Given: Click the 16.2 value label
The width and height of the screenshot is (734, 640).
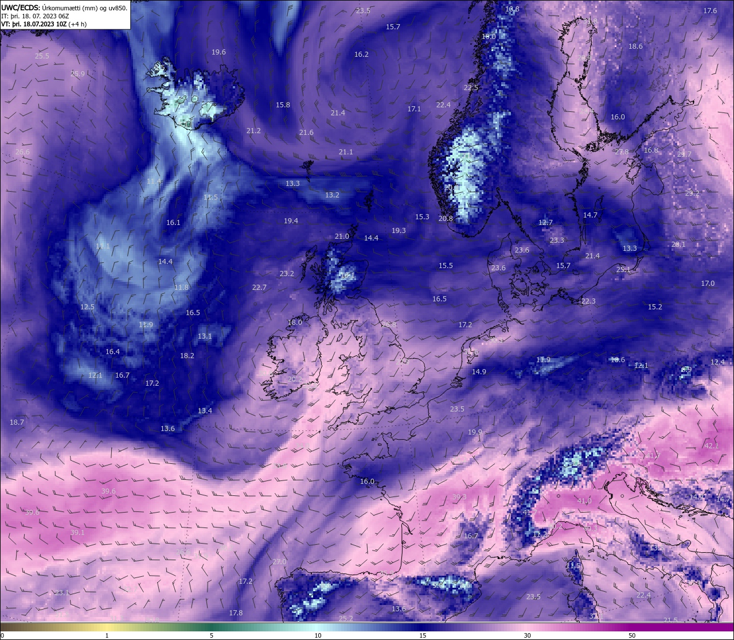Looking at the screenshot, I should [361, 55].
